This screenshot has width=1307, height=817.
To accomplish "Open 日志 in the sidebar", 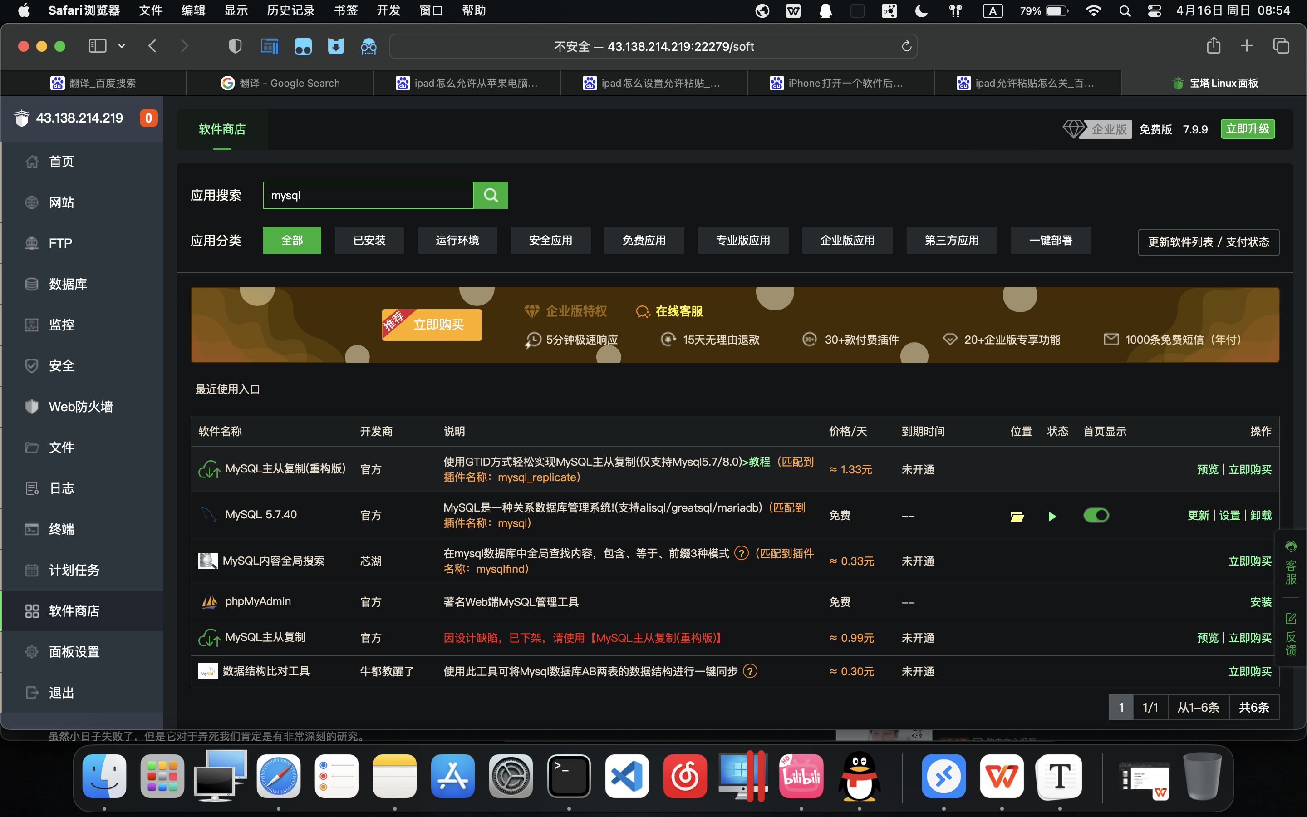I will (x=83, y=488).
